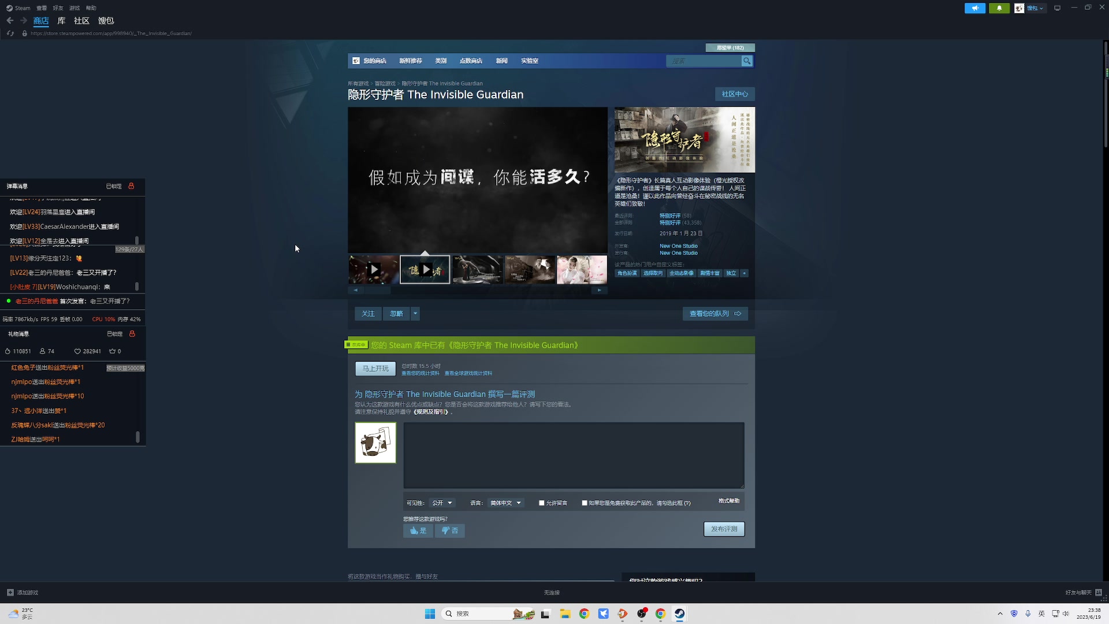Image resolution: width=1109 pixels, height=624 pixels.
Task: Open the 类别 store menu
Action: [441, 61]
